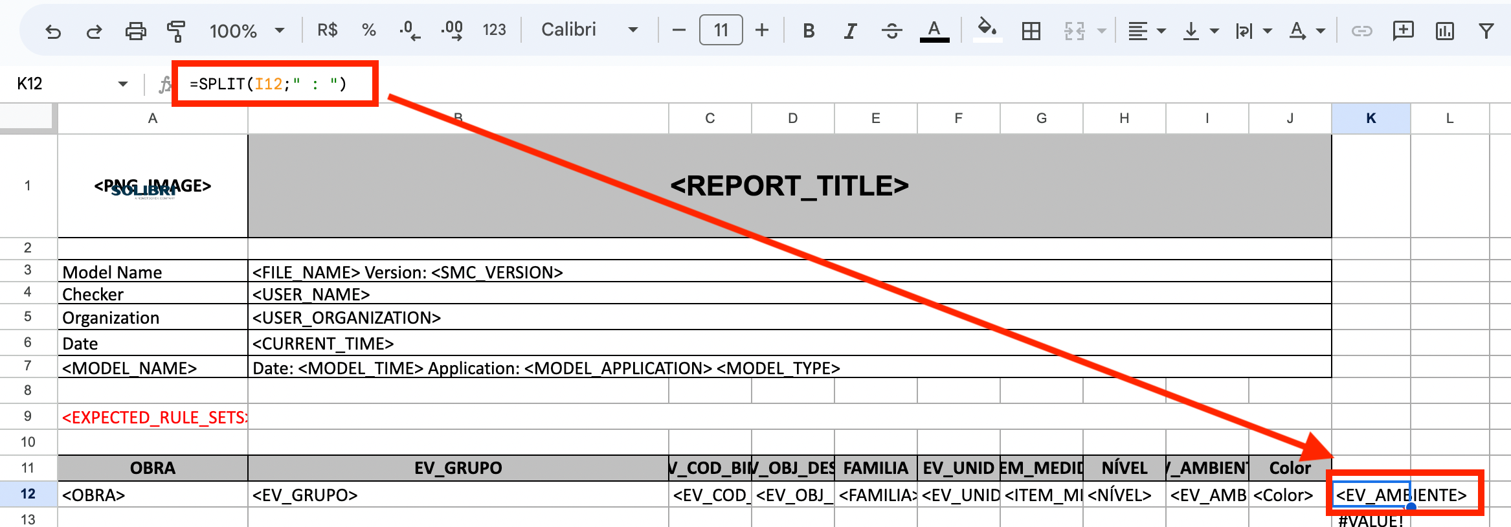Select the EV_GRUPO header cell
The height and width of the screenshot is (527, 1511).
[x=458, y=468]
